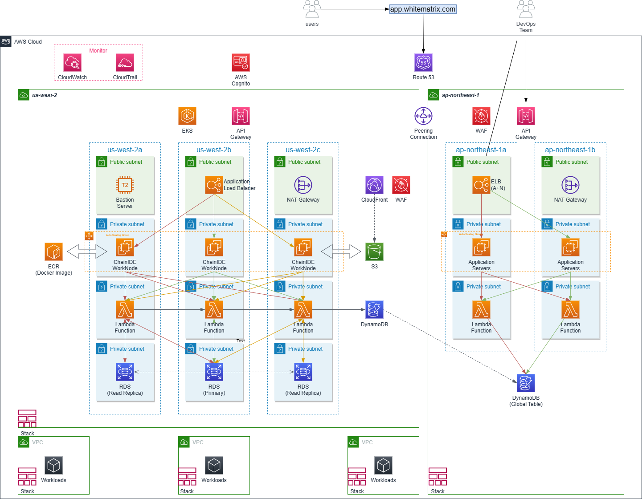Select the "DynamoDB (Global Table)" caption
Screen dimensions: 642x499
[526, 401]
